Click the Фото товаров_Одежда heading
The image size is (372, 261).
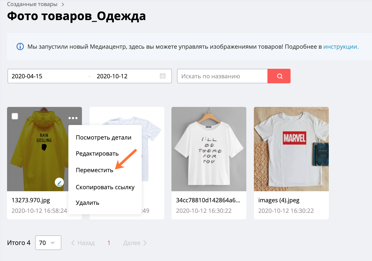76,16
